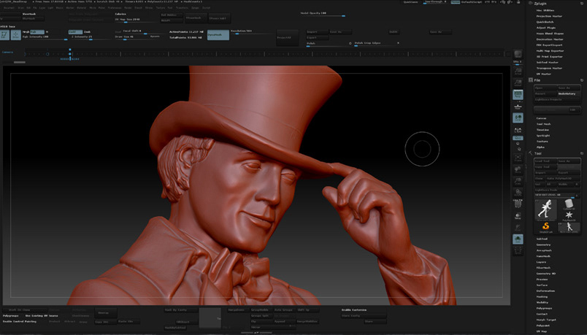Toggle the Zsub button

pos(87,32)
